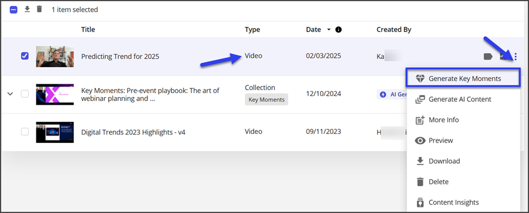Choose Preview in the context menu
The width and height of the screenshot is (529, 213).
click(x=463, y=140)
